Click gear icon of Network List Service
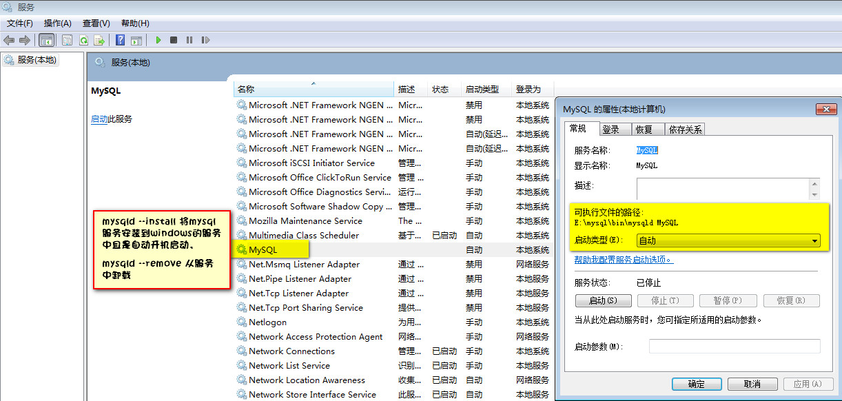 click(x=242, y=365)
